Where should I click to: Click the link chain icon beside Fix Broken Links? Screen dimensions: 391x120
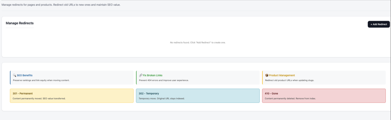140,75
